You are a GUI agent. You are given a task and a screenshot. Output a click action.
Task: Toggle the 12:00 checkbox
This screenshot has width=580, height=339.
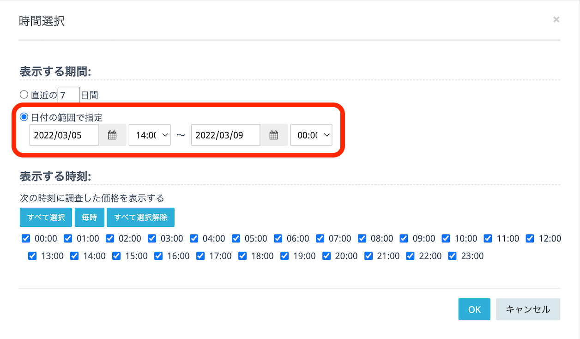(530, 238)
